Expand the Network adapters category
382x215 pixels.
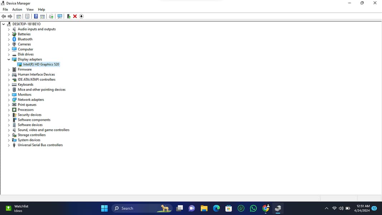point(9,100)
